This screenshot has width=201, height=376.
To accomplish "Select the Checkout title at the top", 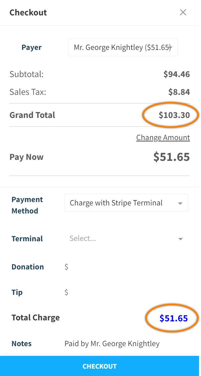I will (28, 12).
